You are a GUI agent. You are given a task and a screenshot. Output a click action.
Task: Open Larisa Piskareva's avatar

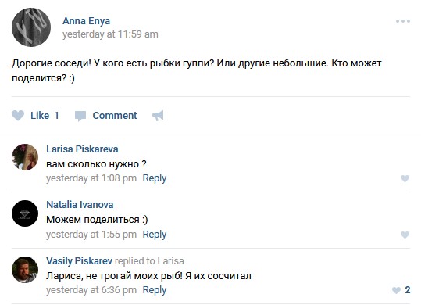[25, 157]
